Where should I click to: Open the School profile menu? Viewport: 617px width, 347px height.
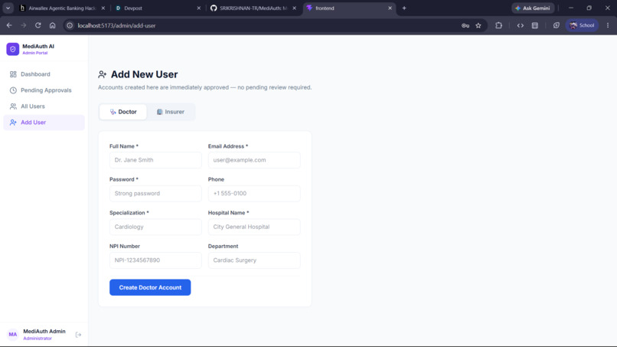click(x=582, y=25)
